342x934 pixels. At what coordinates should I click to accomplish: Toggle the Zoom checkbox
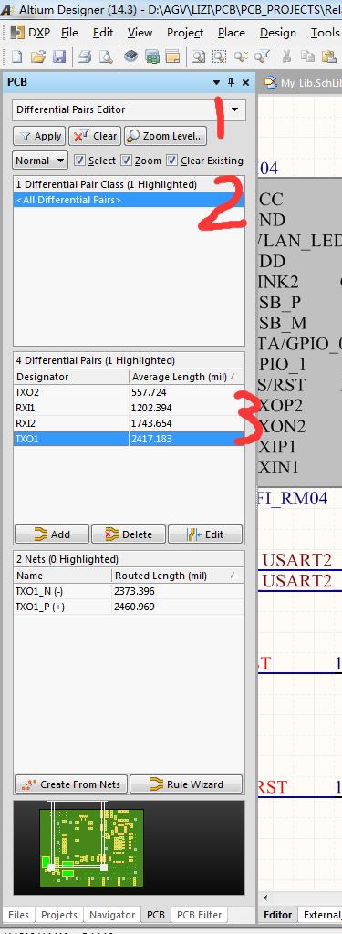coord(126,161)
